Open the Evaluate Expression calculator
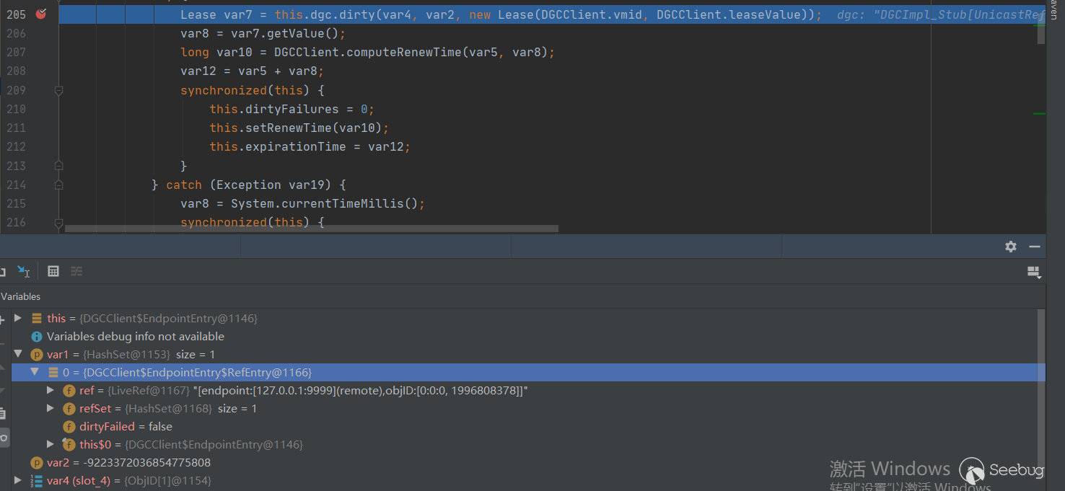The height and width of the screenshot is (491, 1065). [x=53, y=271]
